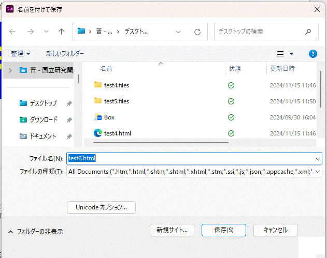This screenshot has height=258, width=327.
Task: Change view layout options button
Action: tap(285, 54)
